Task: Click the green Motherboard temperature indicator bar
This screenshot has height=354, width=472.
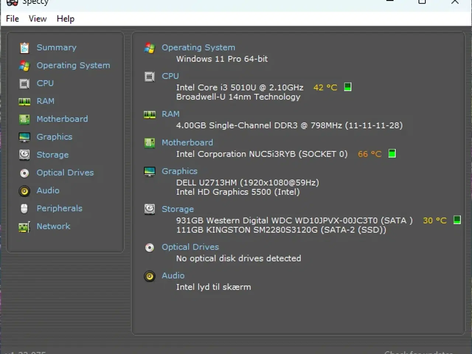Action: (392, 153)
